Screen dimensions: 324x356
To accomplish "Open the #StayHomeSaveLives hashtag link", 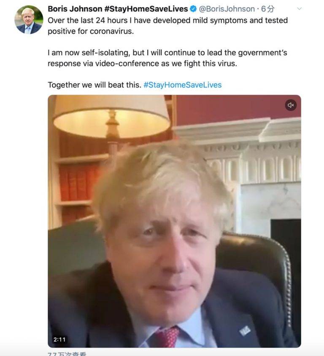I will click(183, 85).
